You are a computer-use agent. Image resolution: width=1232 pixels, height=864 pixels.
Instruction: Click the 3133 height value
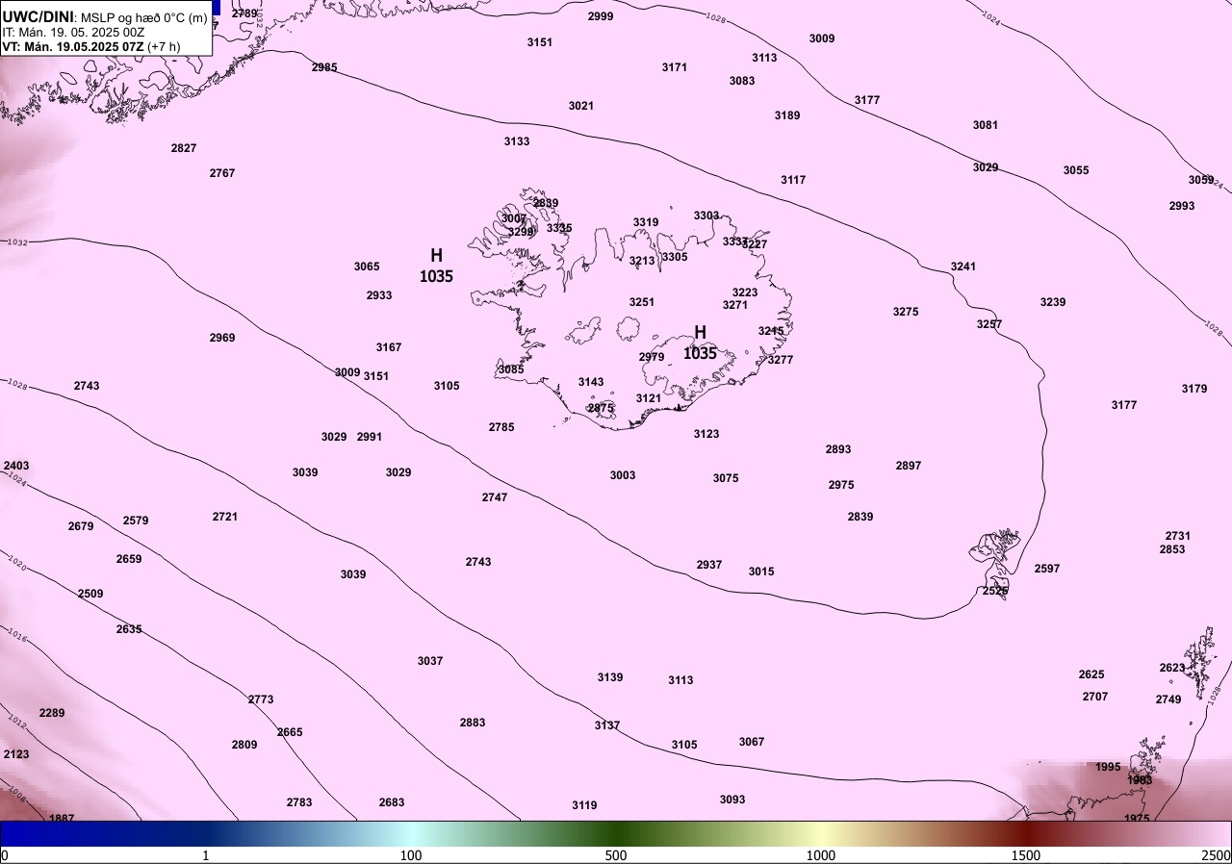517,141
